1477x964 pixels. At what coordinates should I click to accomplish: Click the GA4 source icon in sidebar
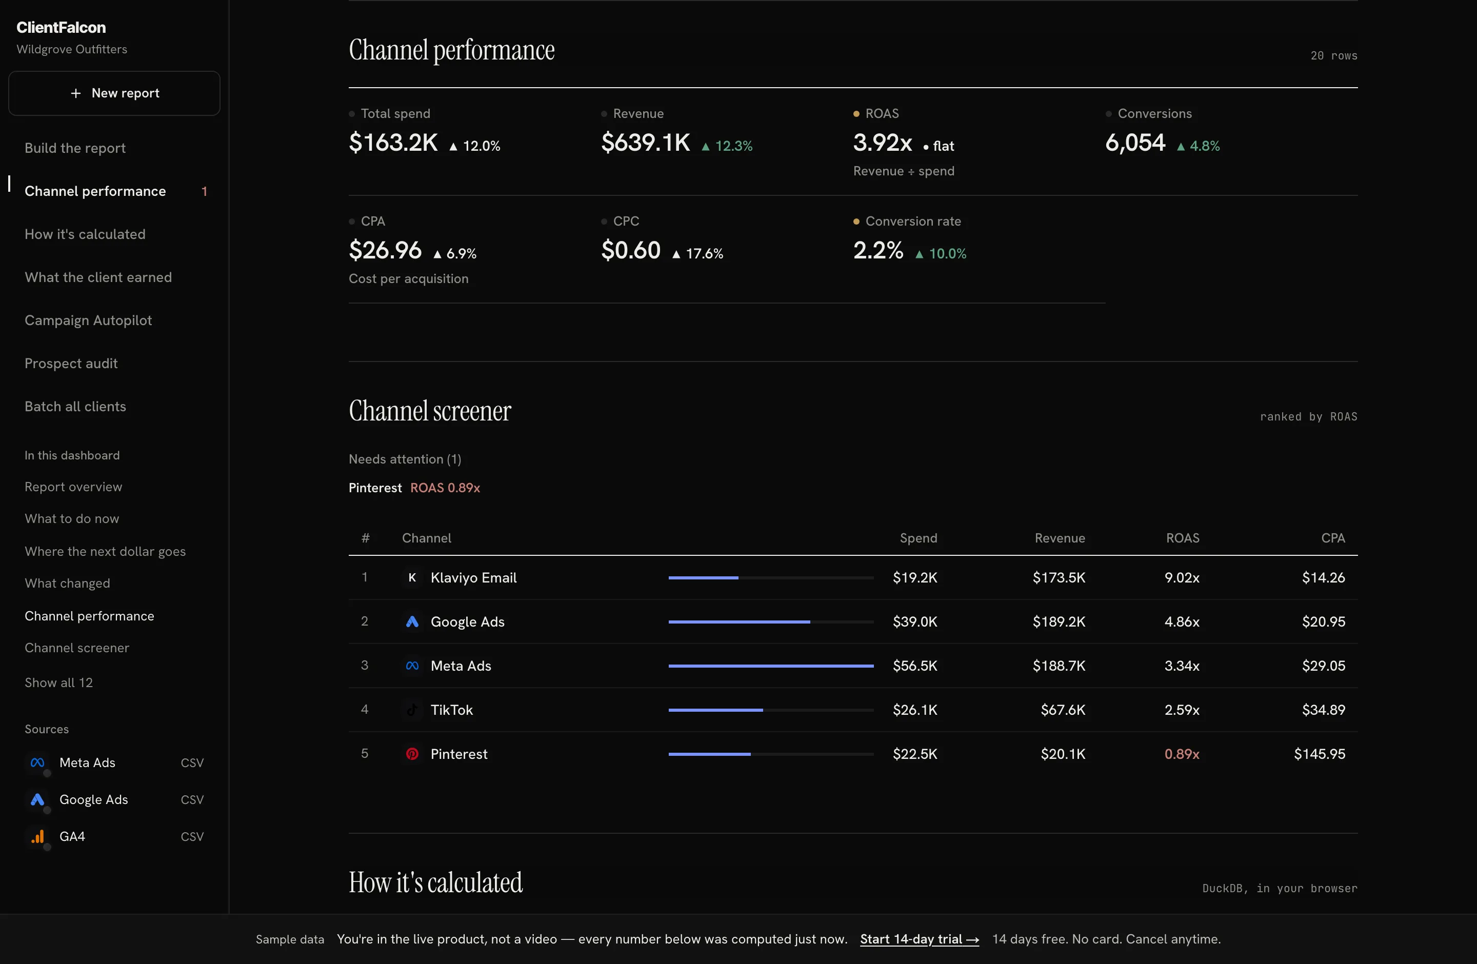click(x=37, y=836)
